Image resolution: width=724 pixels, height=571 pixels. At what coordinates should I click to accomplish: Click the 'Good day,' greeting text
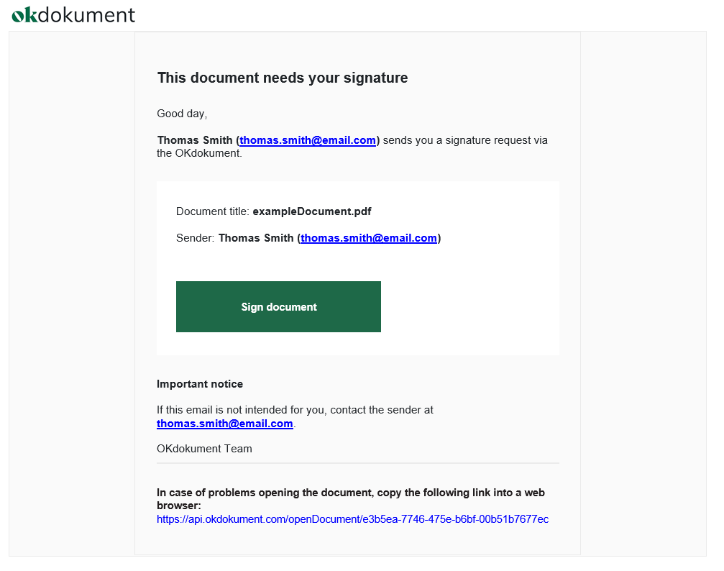182,114
